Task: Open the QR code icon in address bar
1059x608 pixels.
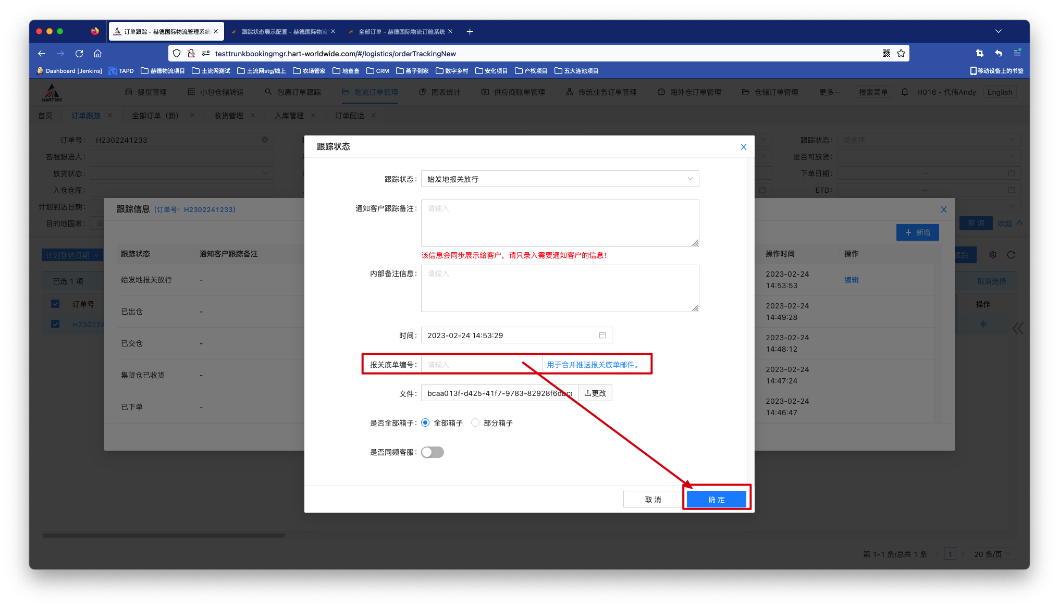Action: (886, 53)
